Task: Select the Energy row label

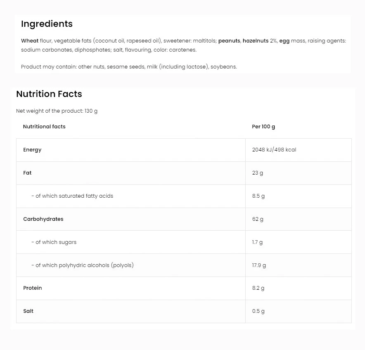Action: (x=32, y=150)
